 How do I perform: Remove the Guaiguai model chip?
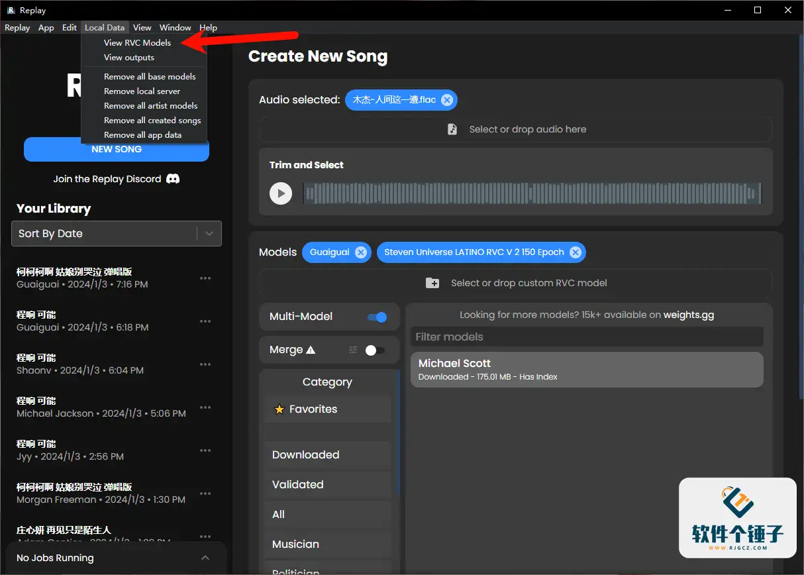(x=361, y=252)
